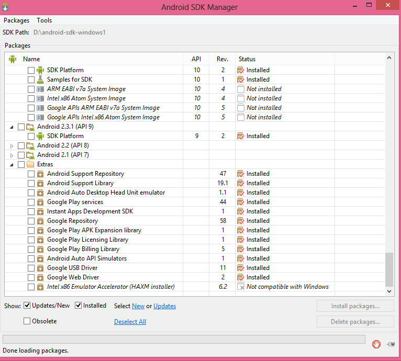This screenshot has width=401, height=361.
Task: Click system image icon for ARM EABI v7a
Action: tap(40, 89)
